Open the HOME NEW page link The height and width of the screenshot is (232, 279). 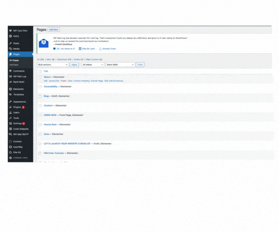[x=50, y=115]
